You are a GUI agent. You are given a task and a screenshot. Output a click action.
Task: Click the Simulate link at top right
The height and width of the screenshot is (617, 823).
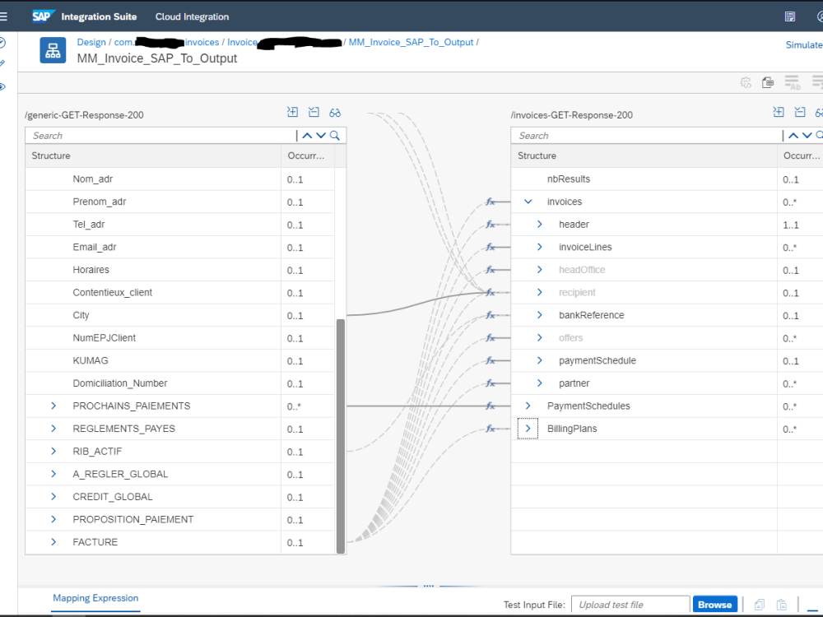[803, 44]
